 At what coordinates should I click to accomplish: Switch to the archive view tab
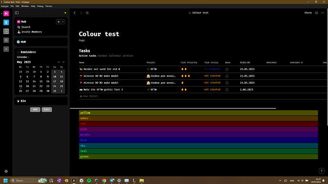pyautogui.click(x=128, y=56)
